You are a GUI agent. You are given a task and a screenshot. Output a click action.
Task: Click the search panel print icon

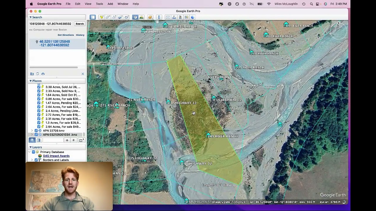43,74
